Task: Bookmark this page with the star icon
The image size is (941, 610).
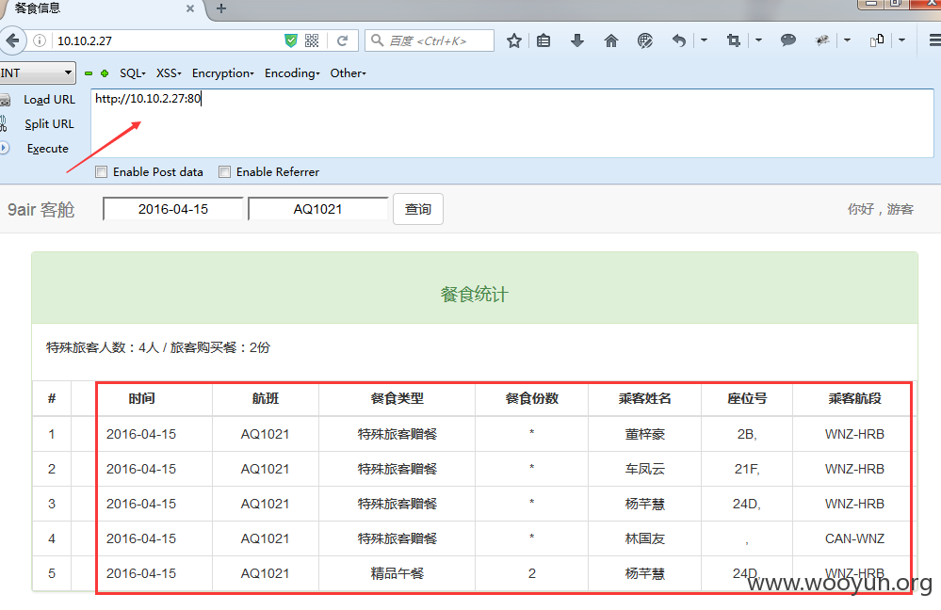Action: point(513,40)
